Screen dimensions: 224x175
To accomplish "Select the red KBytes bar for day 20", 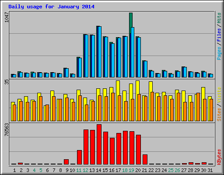I will point(139,150).
